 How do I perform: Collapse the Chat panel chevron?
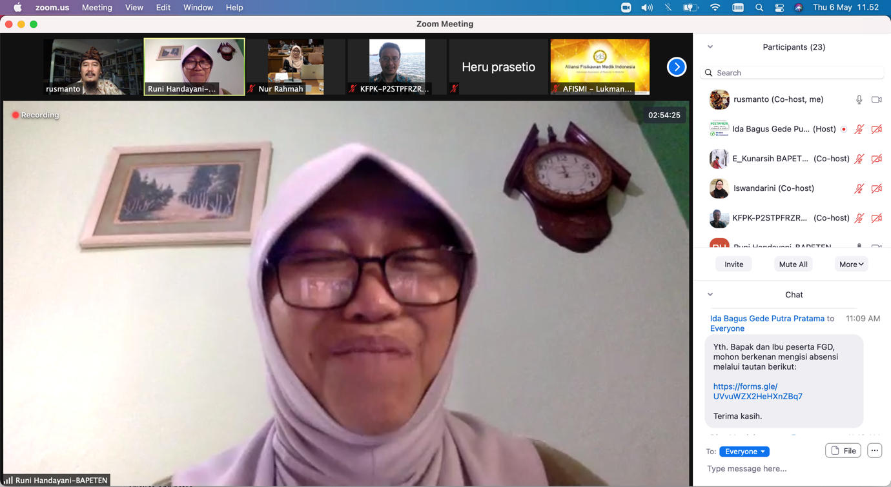[710, 295]
